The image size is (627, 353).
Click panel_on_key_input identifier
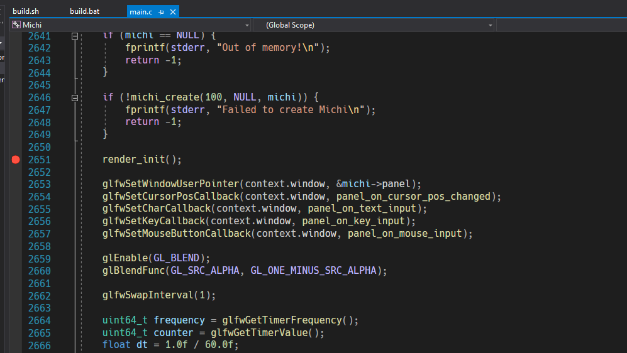[x=353, y=221]
